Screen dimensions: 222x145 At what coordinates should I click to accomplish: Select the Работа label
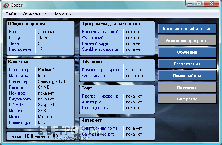(x=15, y=32)
